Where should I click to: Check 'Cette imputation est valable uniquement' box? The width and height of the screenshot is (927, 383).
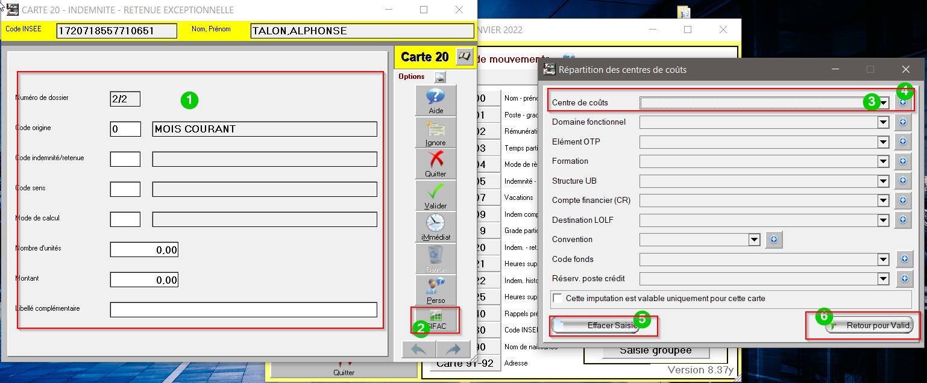[x=558, y=299]
